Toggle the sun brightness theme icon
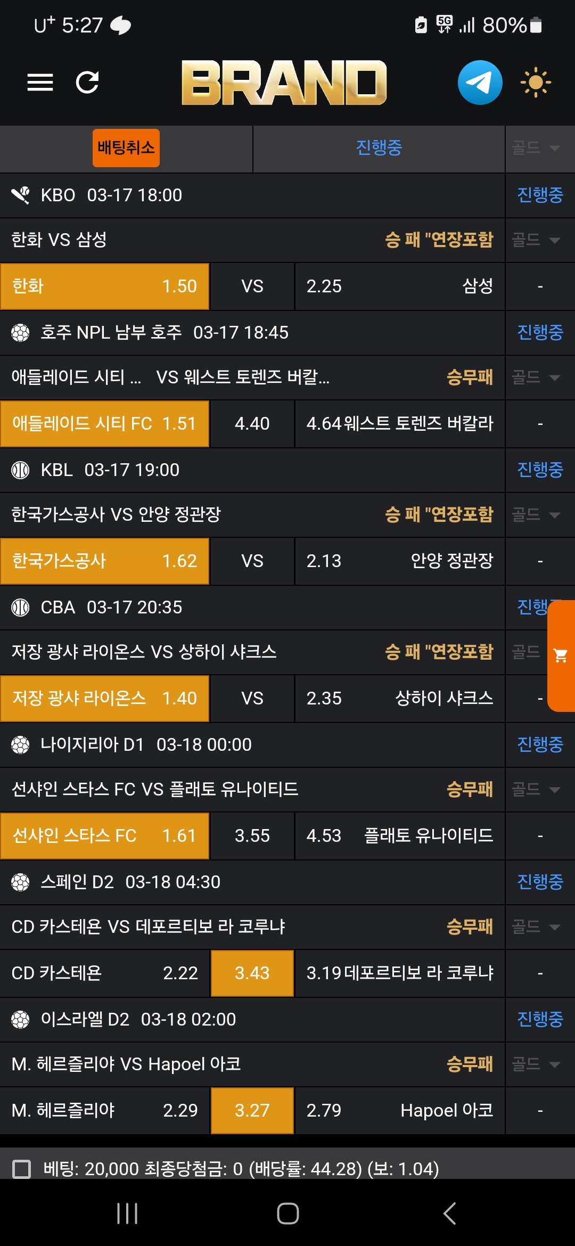Viewport: 575px width, 1246px height. click(x=535, y=83)
